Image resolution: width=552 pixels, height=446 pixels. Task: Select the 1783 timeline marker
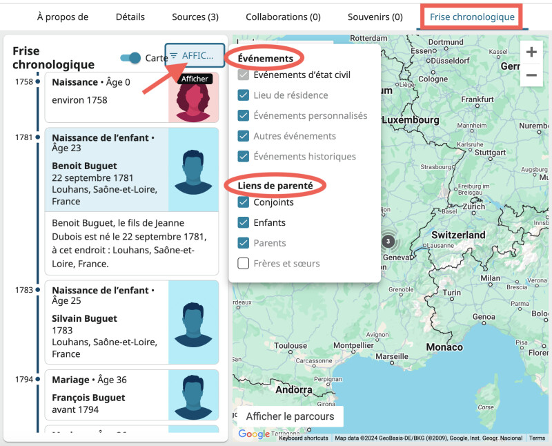(38, 289)
